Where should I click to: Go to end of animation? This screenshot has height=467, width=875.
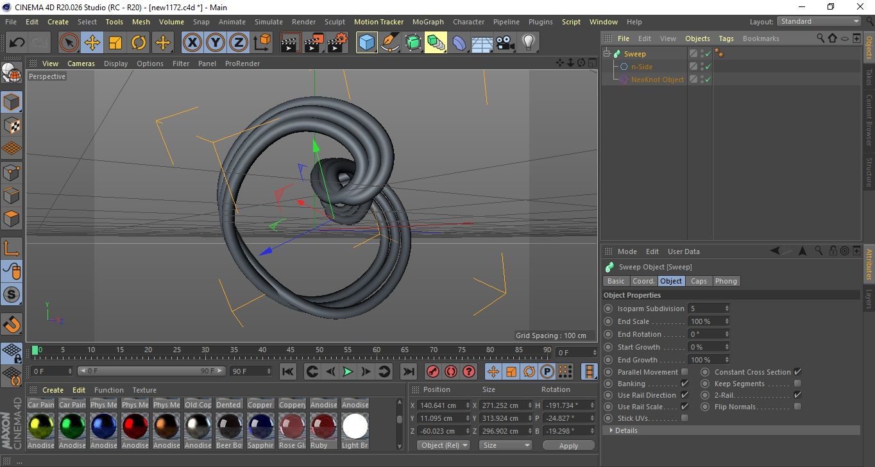(x=408, y=371)
